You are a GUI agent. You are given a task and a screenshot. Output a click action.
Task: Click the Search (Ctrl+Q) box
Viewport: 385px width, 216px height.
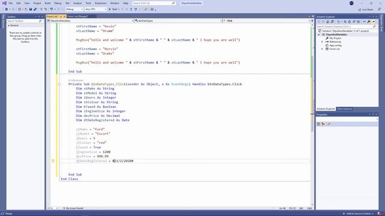(154, 3)
